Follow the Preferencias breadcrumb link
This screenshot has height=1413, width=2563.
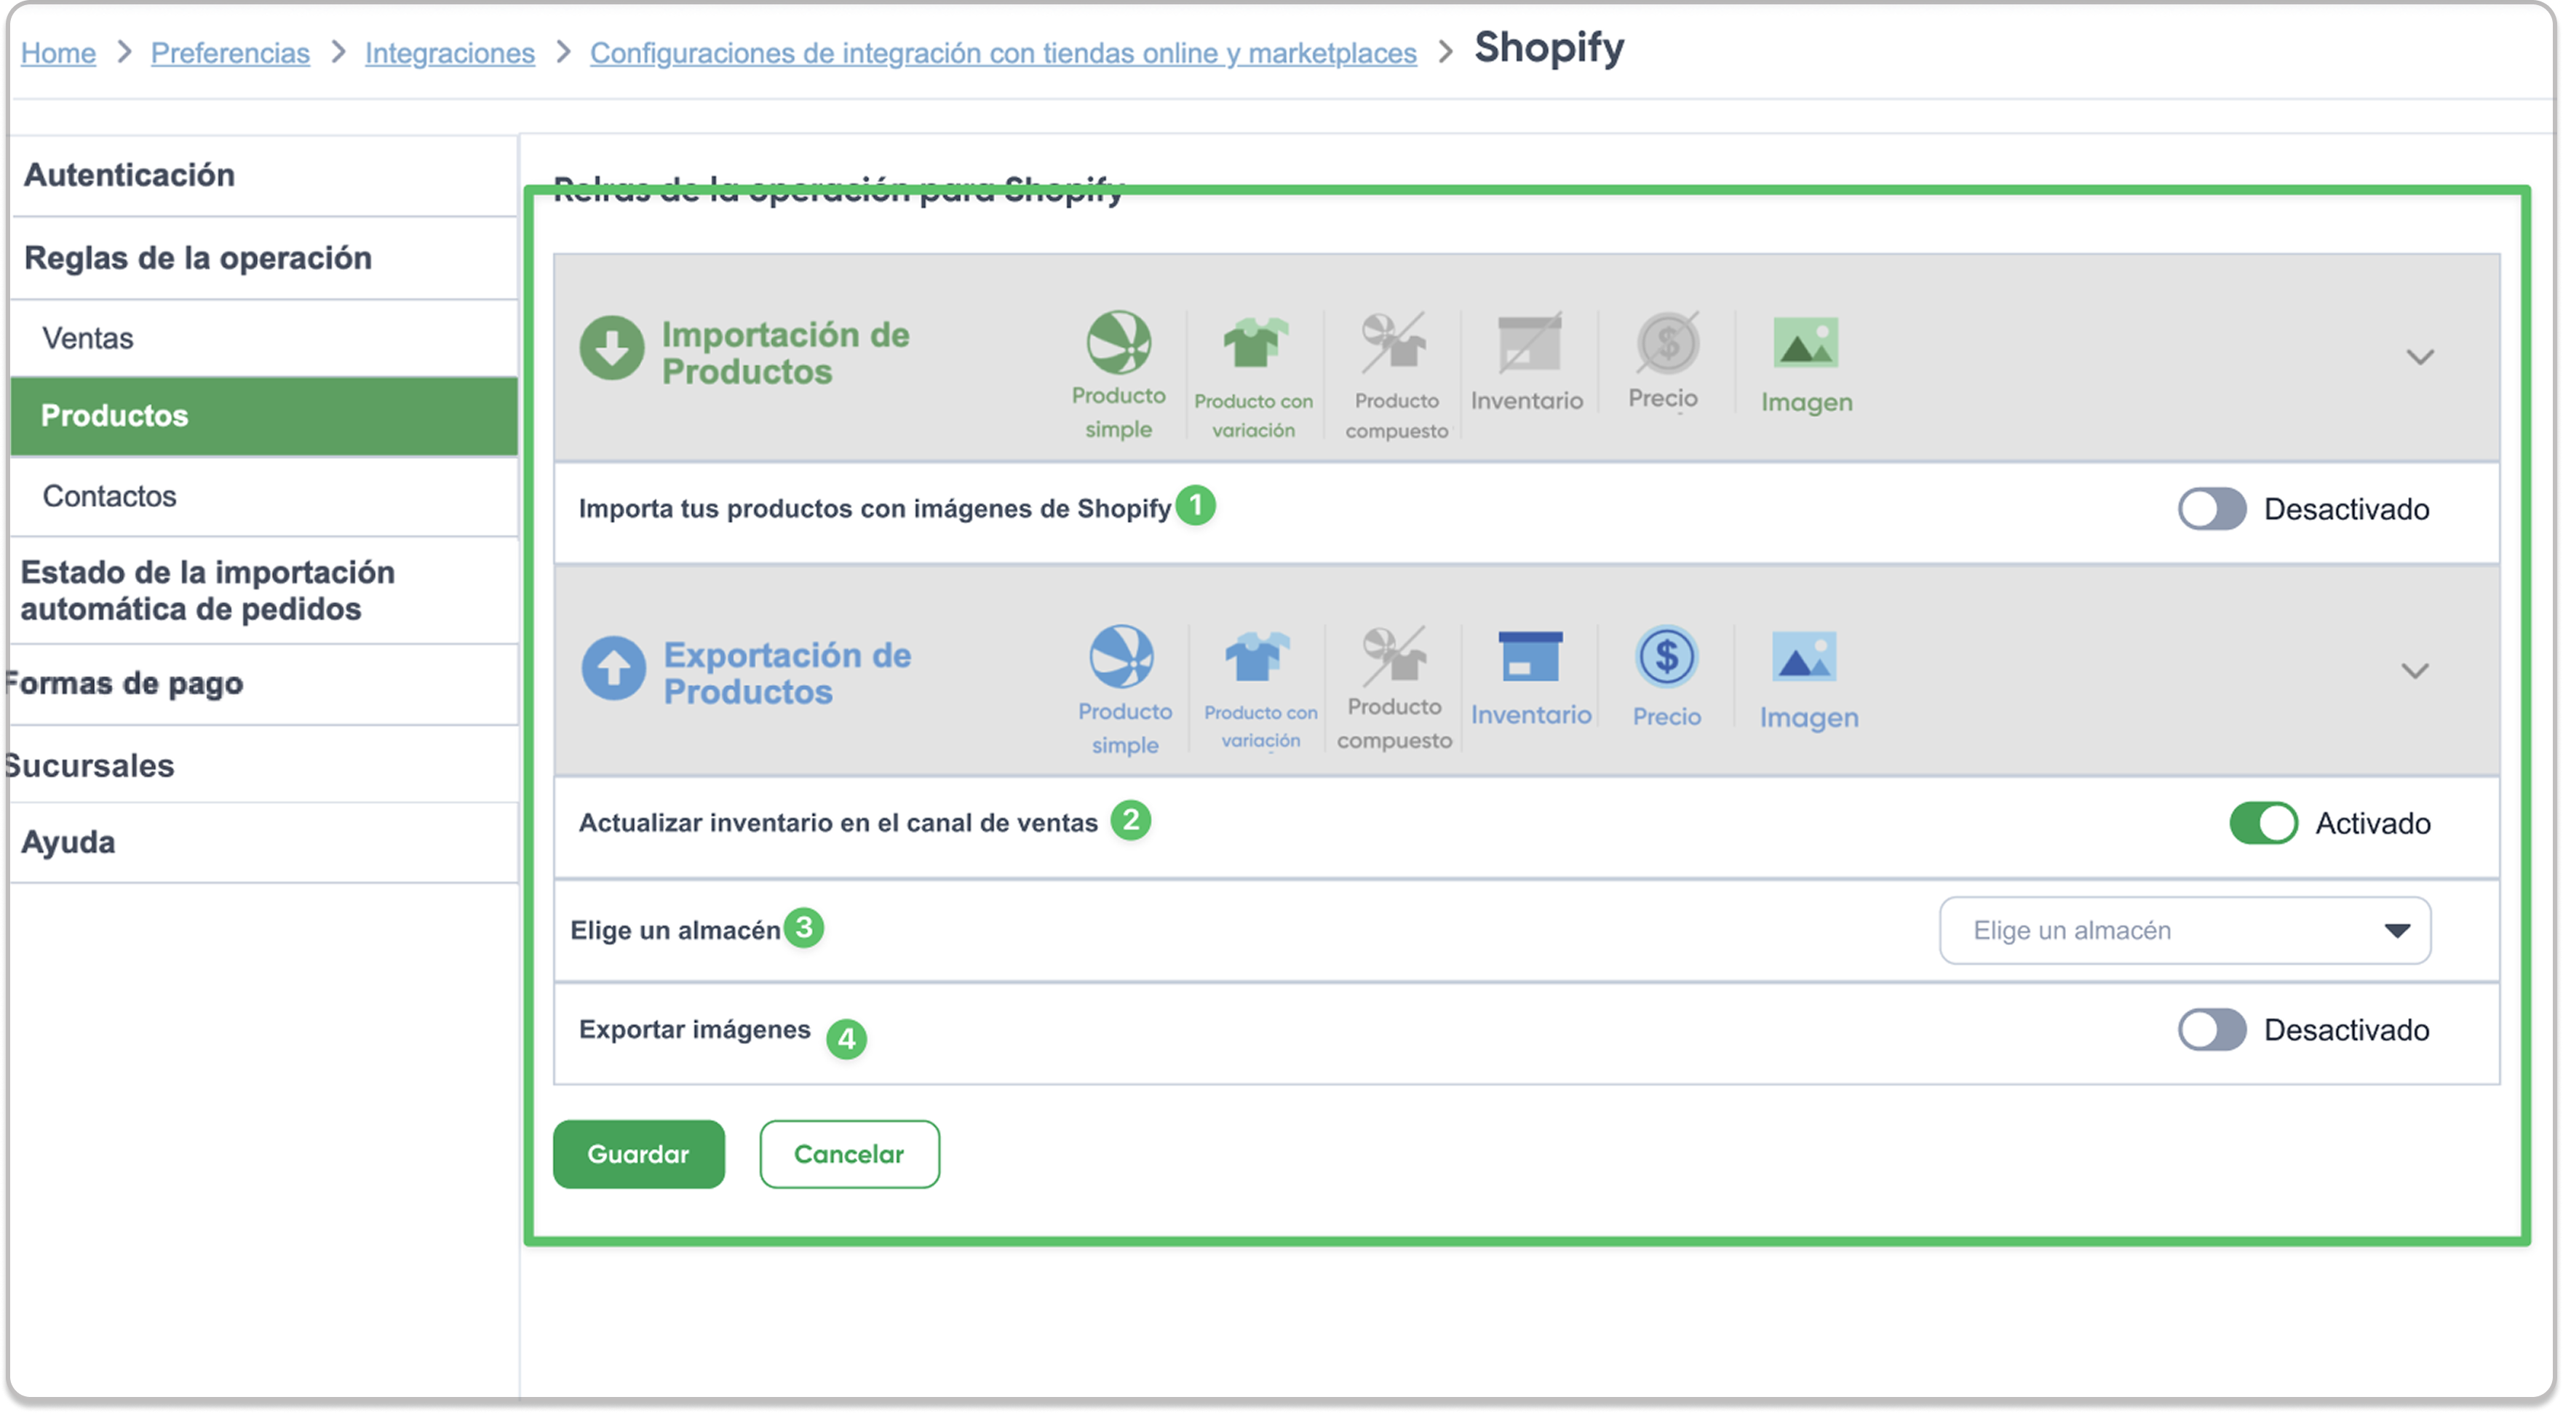pyautogui.click(x=230, y=52)
